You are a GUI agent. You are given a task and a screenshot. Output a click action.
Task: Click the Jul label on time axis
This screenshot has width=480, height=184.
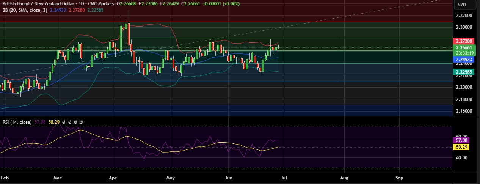click(283, 178)
